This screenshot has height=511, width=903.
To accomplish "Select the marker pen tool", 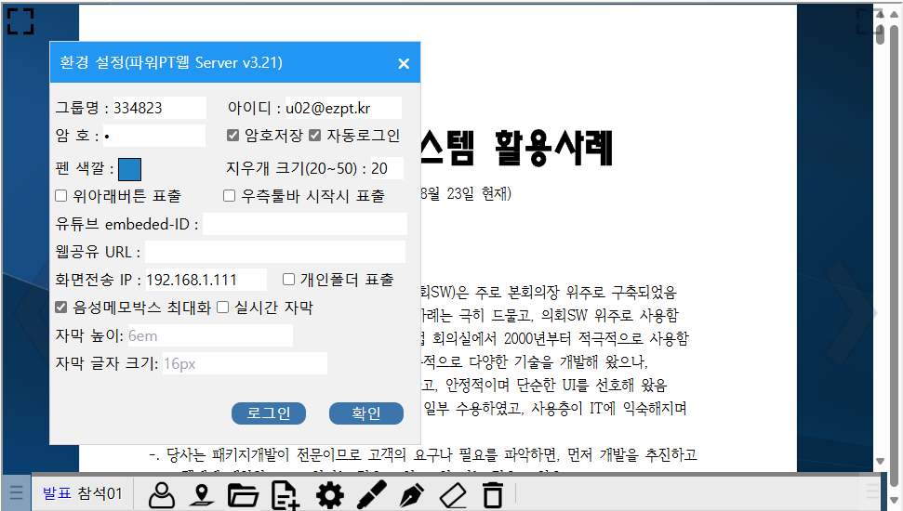I will point(371,495).
